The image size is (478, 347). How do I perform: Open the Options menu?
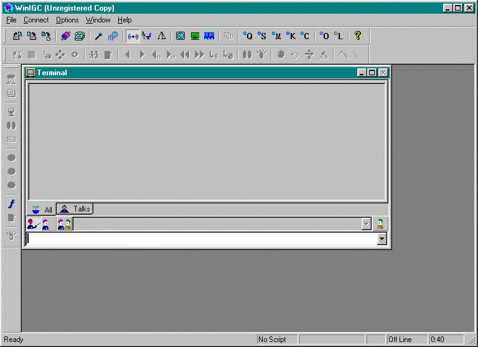67,20
